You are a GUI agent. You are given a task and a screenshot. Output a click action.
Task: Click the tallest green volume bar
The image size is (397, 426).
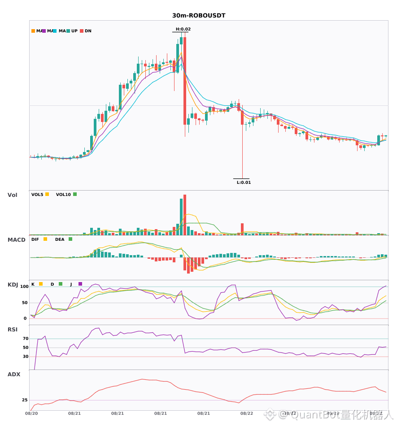181,217
